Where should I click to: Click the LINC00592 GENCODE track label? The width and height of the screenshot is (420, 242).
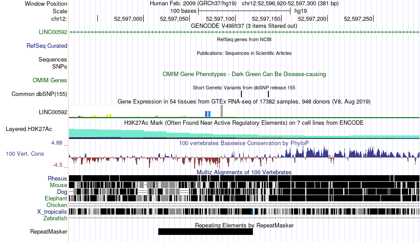53,32
